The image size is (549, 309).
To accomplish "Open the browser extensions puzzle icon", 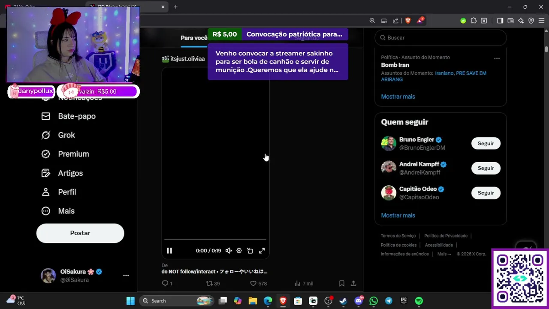I will point(474,21).
